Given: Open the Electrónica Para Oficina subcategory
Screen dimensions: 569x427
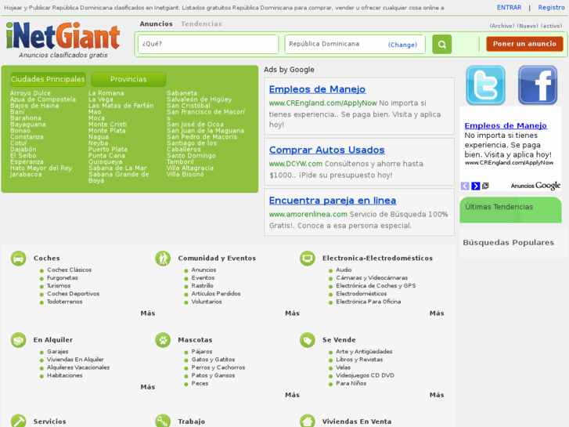Looking at the screenshot, I should coord(369,302).
